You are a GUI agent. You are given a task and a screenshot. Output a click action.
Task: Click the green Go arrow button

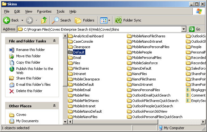point(192,29)
